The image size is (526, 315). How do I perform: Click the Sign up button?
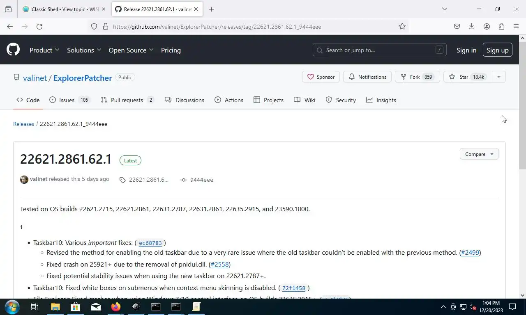pos(497,50)
